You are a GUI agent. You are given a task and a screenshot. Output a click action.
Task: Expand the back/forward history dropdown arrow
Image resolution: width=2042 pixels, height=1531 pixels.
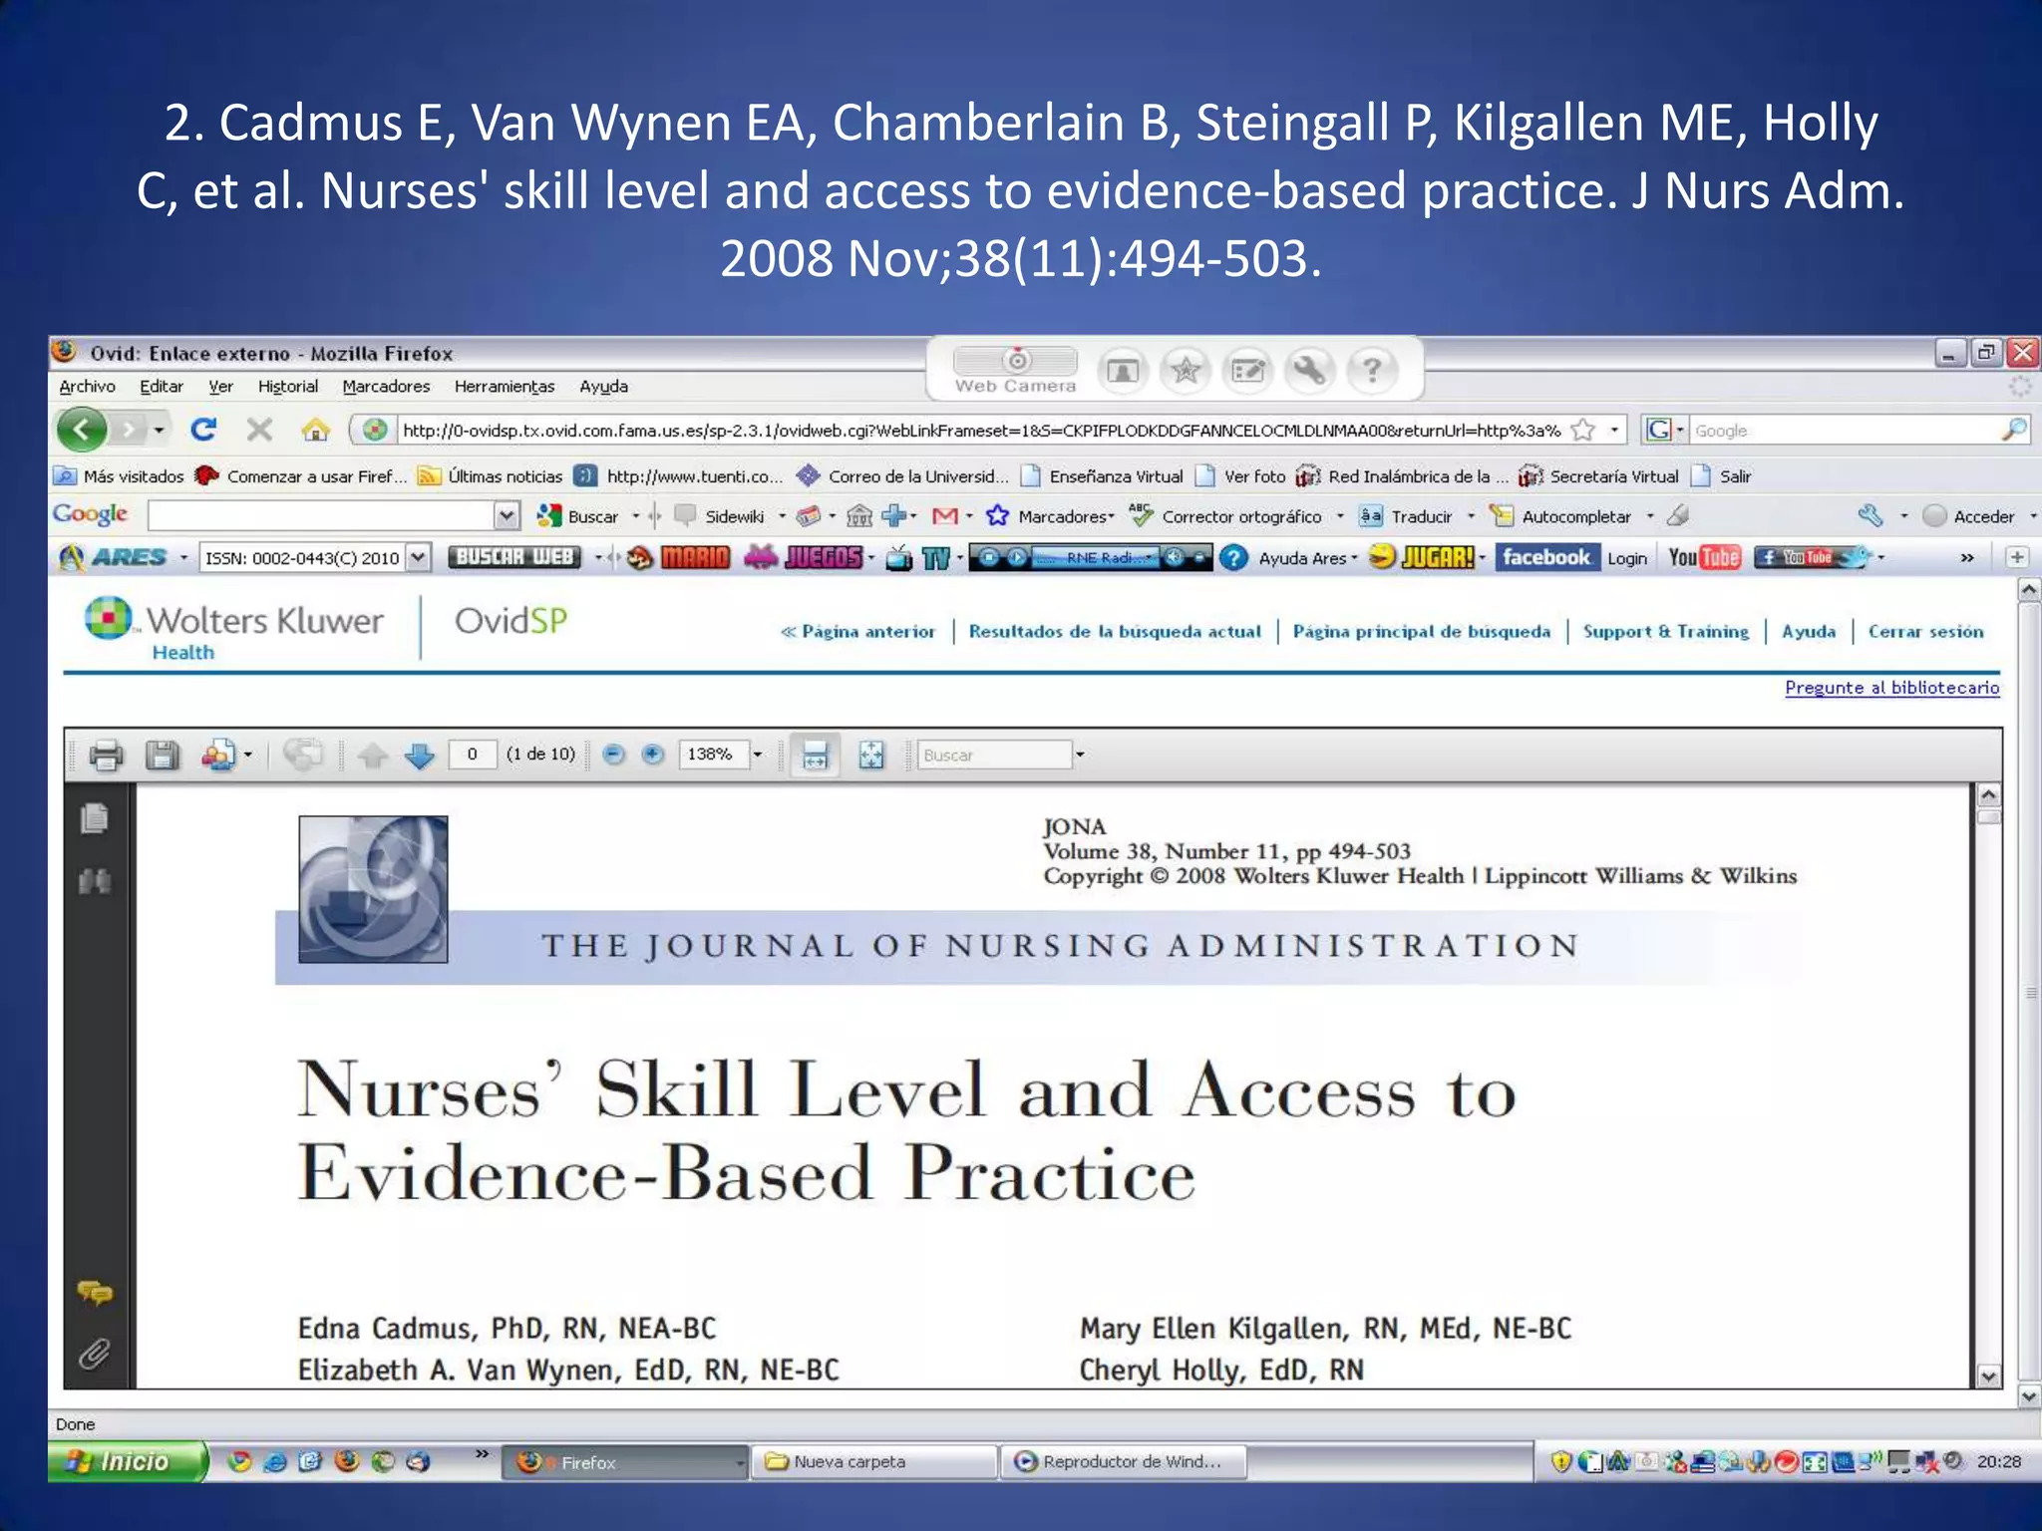[x=160, y=431]
